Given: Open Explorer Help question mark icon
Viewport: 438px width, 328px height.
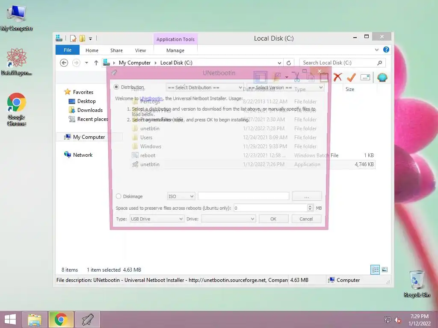Looking at the screenshot, I should (x=386, y=50).
